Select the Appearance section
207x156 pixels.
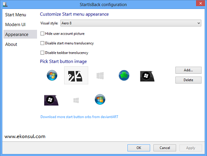(20, 34)
